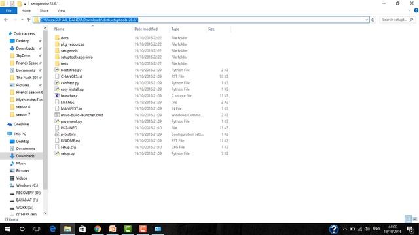The height and width of the screenshot is (235, 419).
Task: Open Music under This PC
Action: point(21,163)
